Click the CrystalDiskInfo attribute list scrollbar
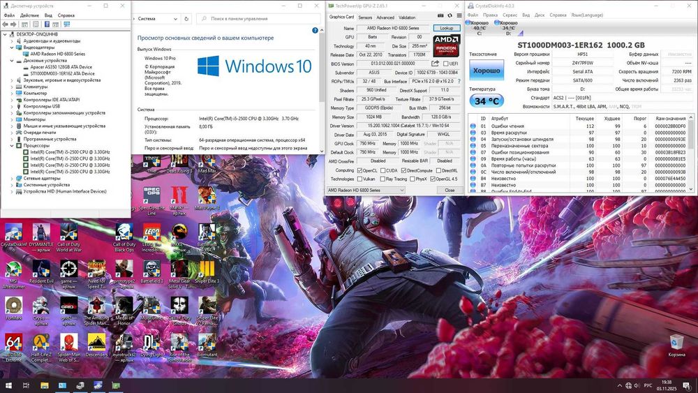The image size is (698, 393). [691, 154]
